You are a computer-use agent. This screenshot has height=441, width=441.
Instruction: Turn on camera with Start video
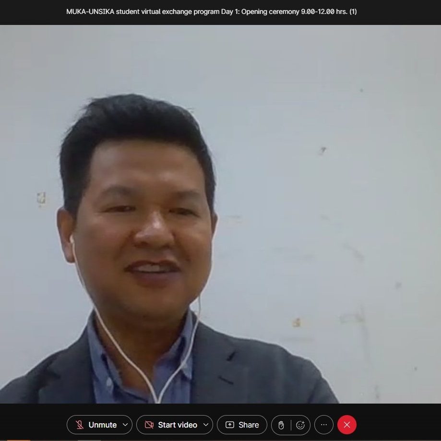pos(177,425)
